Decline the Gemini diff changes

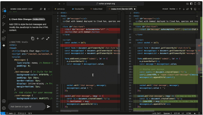(x=172, y=9)
